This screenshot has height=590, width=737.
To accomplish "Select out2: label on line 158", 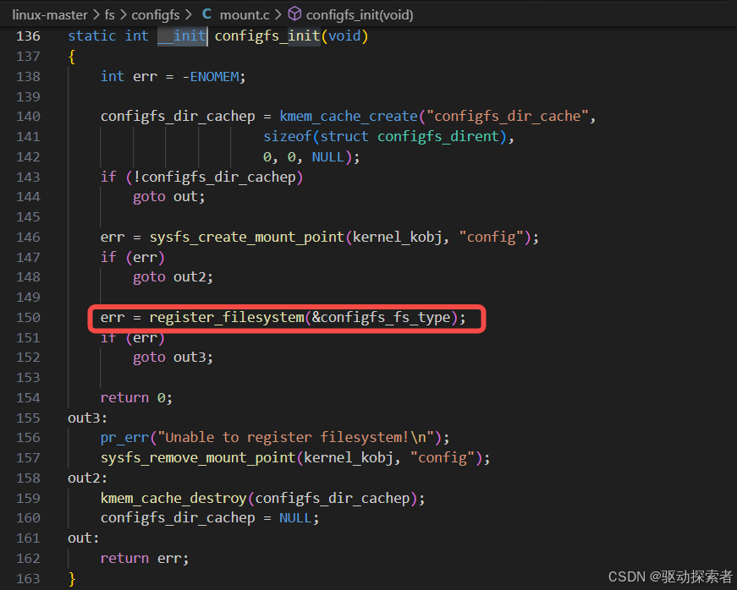I will tap(87, 478).
